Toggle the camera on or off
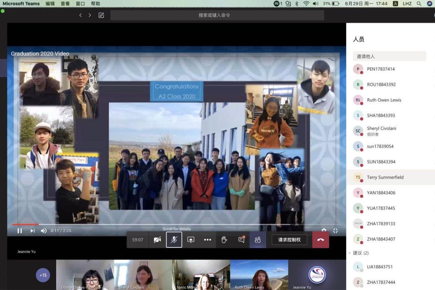Image resolution: width=435 pixels, height=290 pixels. click(x=157, y=240)
